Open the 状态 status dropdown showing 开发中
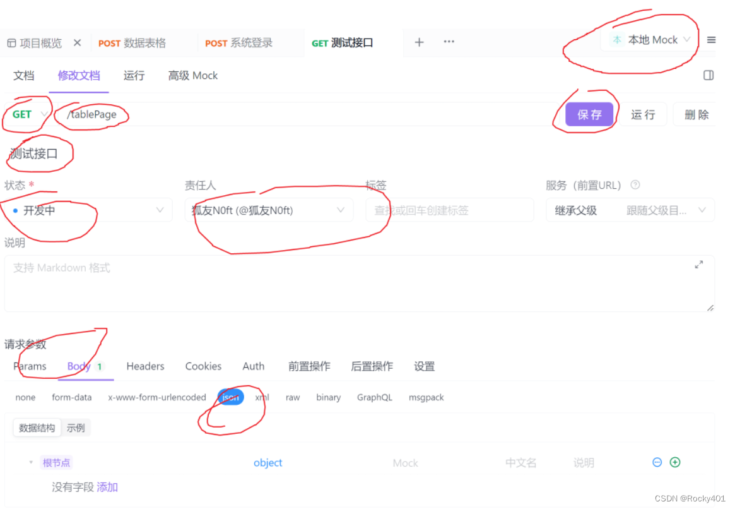Image resolution: width=735 pixels, height=509 pixels. (88, 210)
